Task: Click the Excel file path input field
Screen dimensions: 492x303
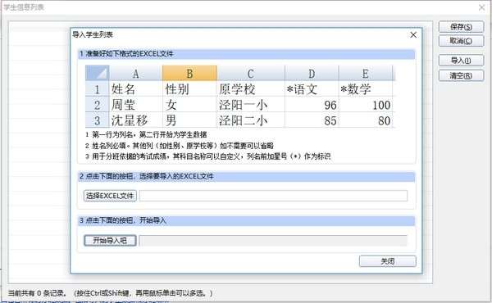Action: click(273, 196)
